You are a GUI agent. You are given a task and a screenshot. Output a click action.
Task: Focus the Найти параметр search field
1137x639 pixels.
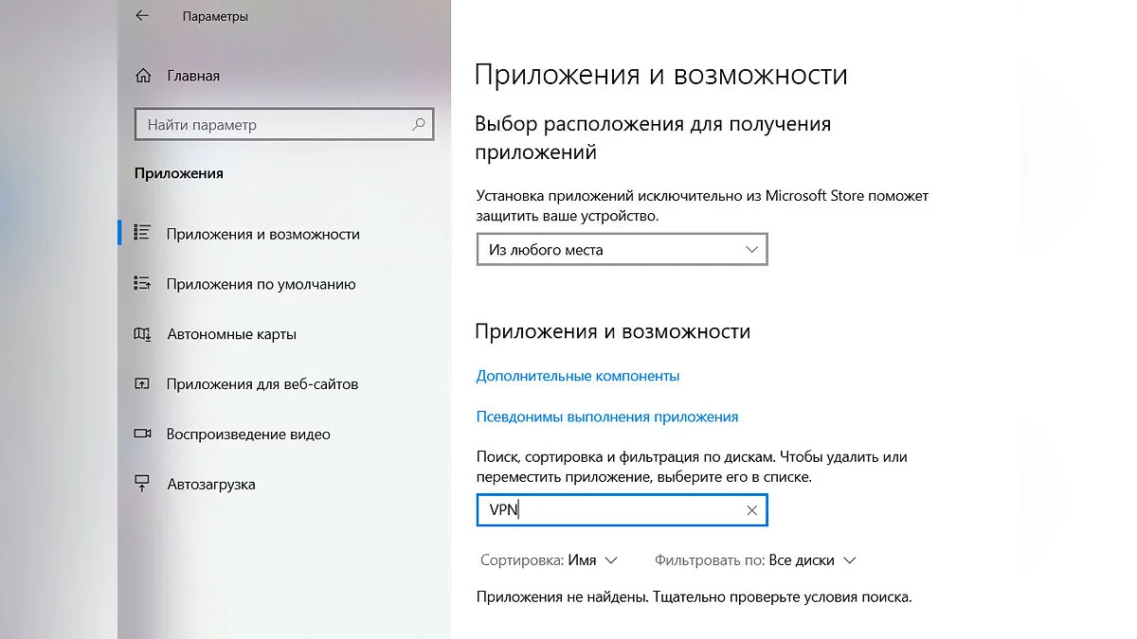click(x=285, y=125)
